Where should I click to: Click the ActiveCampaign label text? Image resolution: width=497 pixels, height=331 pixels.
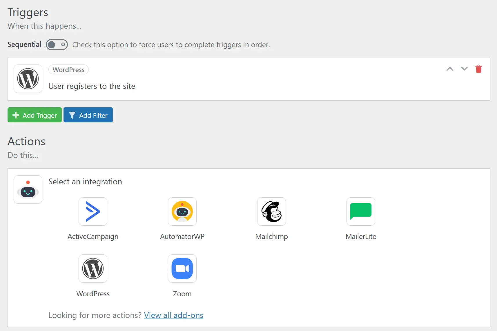click(x=93, y=237)
